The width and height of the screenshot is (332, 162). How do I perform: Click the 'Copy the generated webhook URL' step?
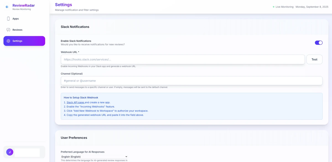(x=104, y=115)
